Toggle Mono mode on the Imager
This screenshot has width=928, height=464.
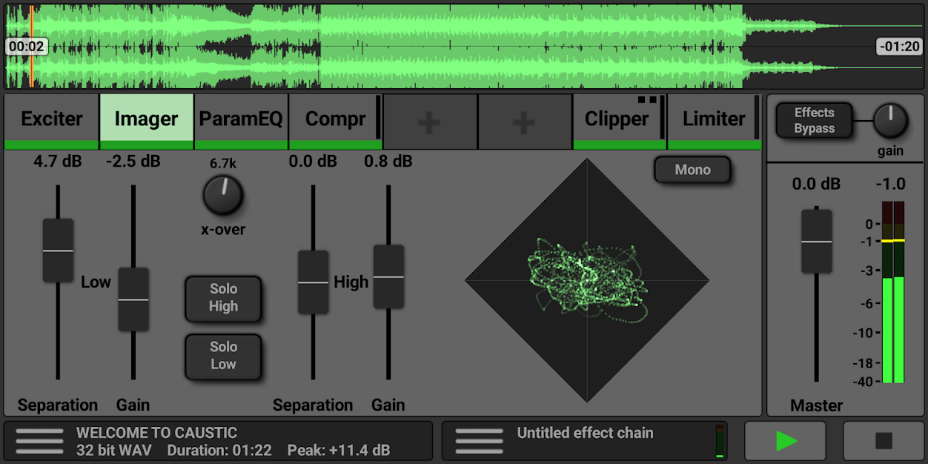(692, 169)
